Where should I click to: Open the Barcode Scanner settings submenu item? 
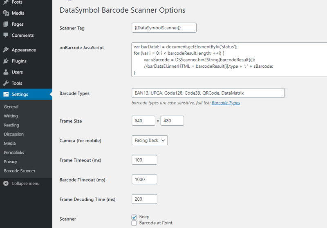20,171
